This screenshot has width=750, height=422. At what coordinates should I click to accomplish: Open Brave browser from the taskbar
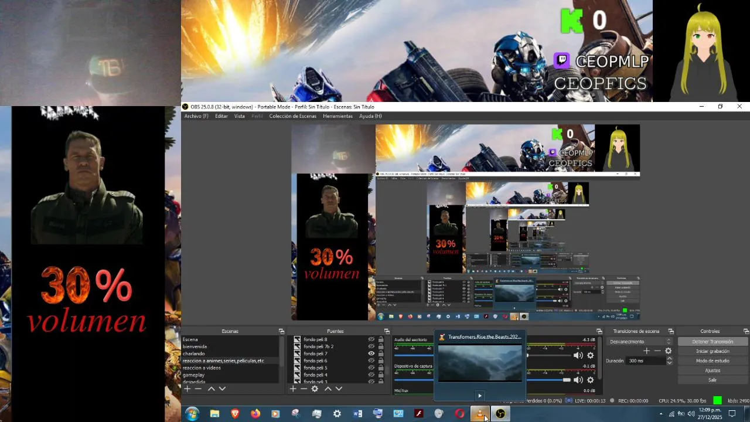point(235,414)
